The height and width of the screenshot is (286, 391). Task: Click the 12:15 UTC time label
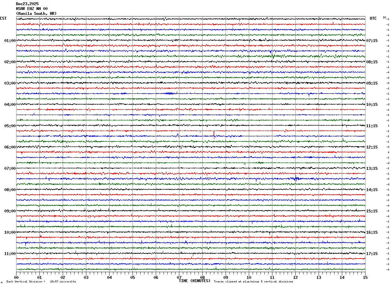pyautogui.click(x=372, y=147)
